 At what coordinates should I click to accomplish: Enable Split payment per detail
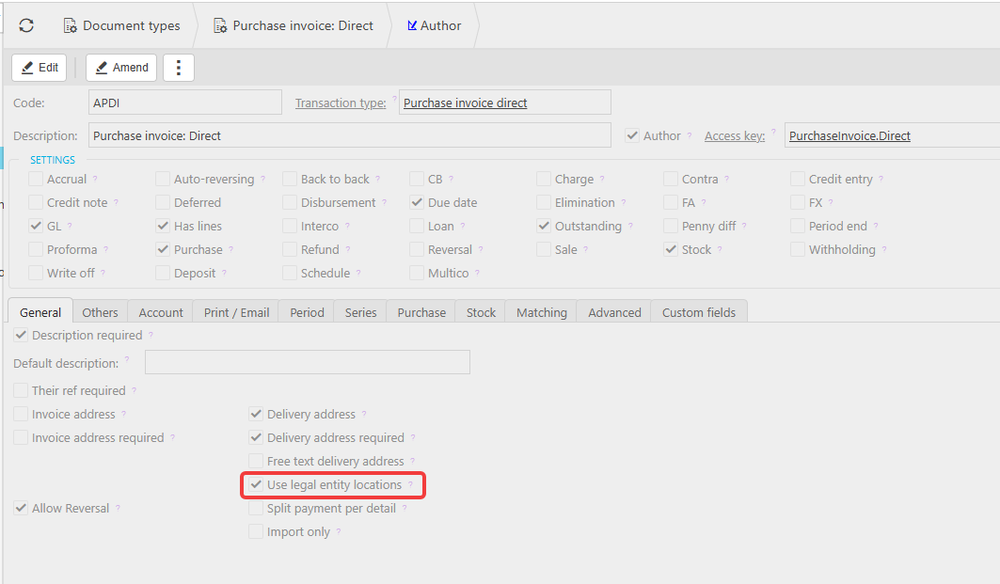point(256,509)
